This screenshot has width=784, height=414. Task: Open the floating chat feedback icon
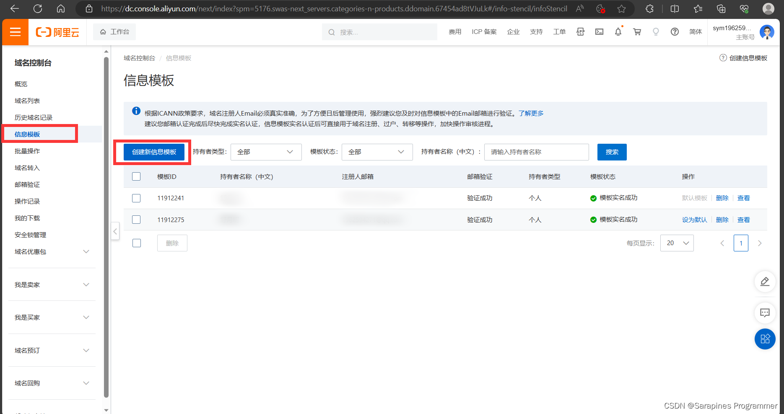click(765, 313)
